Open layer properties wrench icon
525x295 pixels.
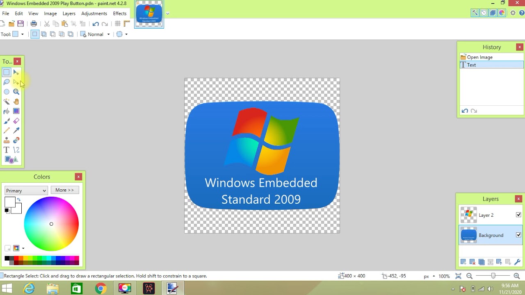pos(517,262)
